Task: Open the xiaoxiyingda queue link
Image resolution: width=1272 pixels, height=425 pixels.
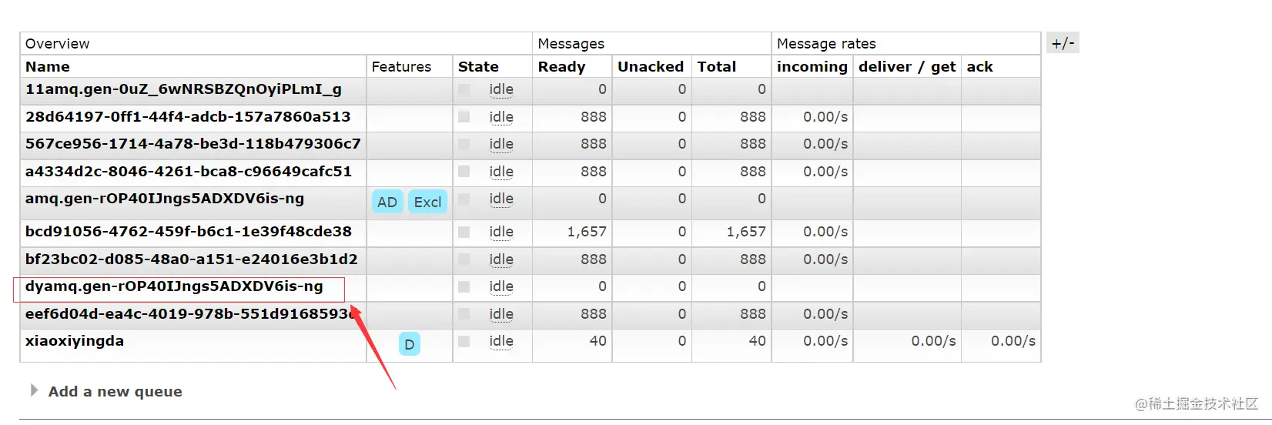Action: click(x=75, y=341)
